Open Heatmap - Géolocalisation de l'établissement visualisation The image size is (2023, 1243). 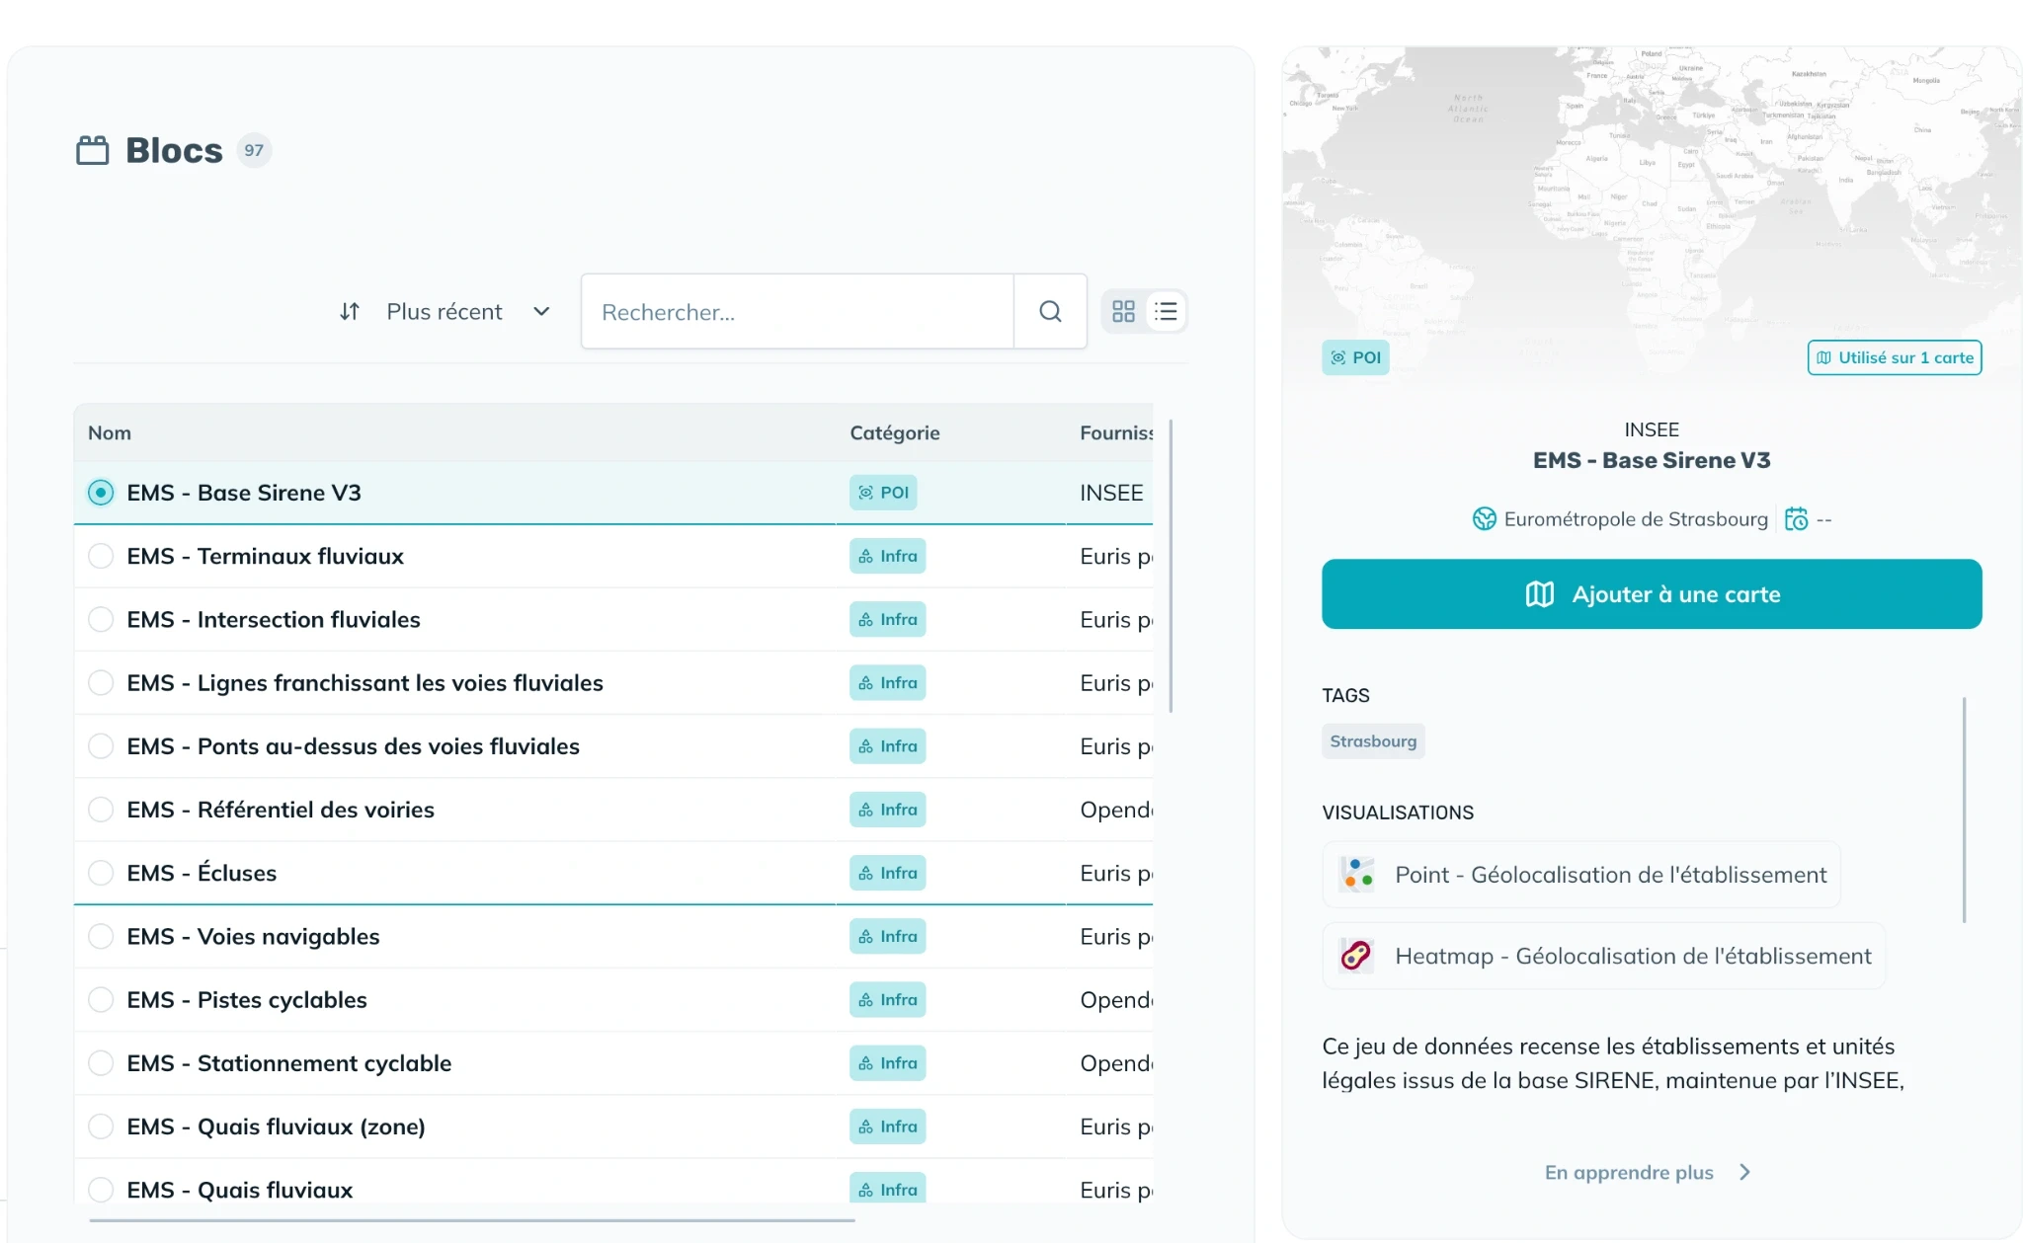click(1604, 956)
